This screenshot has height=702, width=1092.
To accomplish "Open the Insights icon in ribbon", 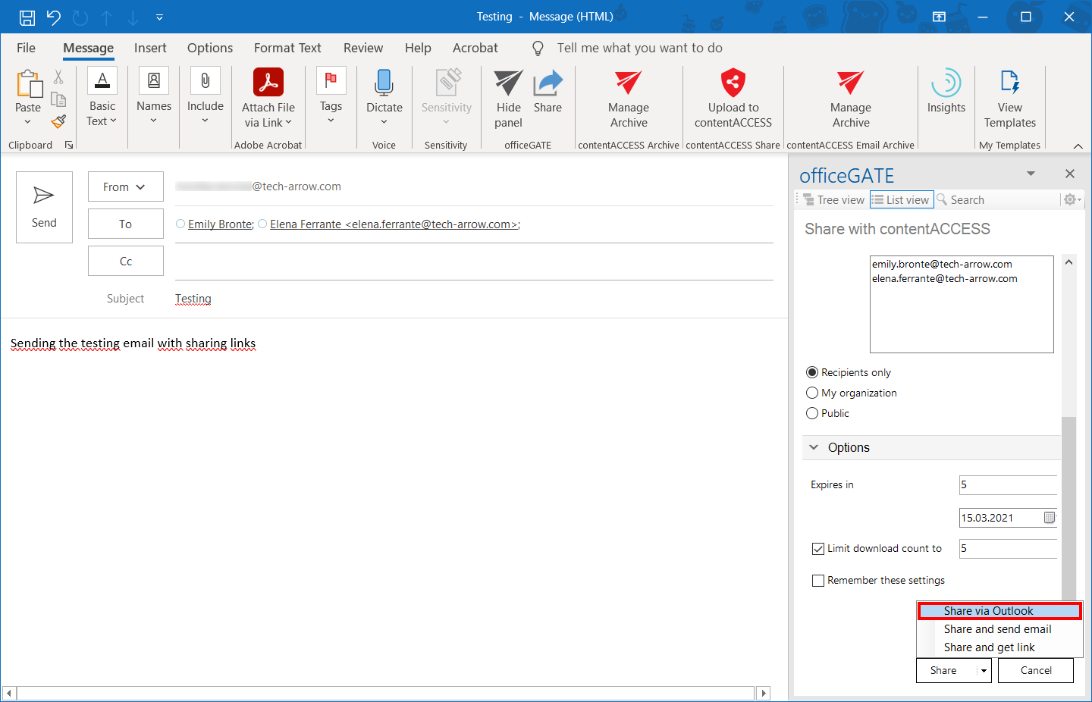I will click(946, 83).
